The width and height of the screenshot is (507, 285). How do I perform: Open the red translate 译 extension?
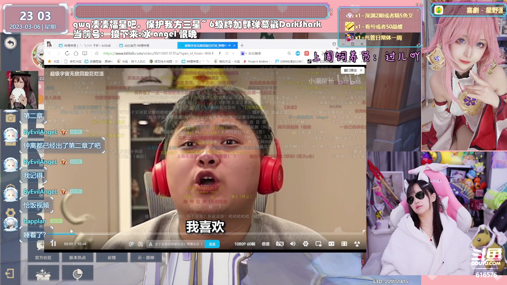click(307, 53)
